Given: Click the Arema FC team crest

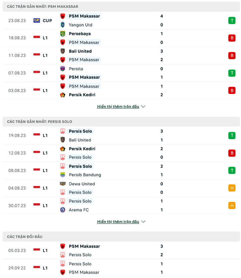Looking at the screenshot, I should [x=63, y=210].
